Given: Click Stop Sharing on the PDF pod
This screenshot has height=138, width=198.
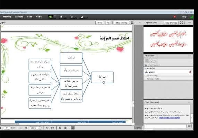Looking at the screenshot, I should pos(121,23).
